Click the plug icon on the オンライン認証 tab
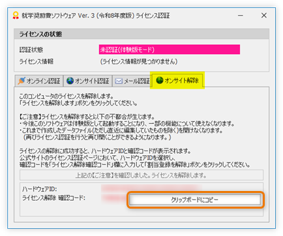The image size is (283, 236). [22, 81]
